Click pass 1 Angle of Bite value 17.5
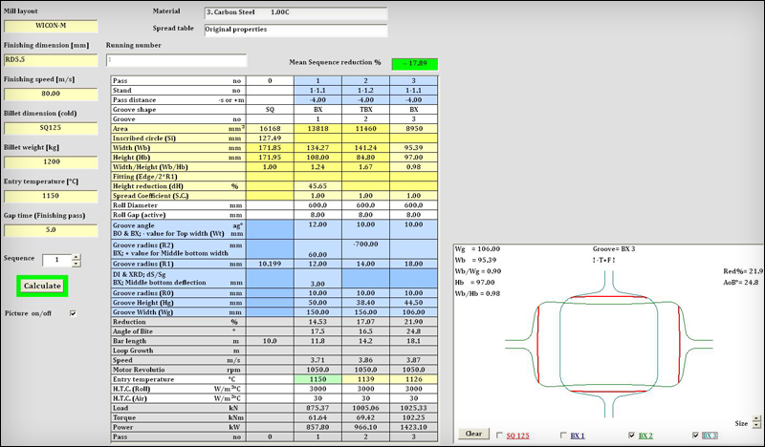Viewport: 765px width, 447px height. (317, 331)
